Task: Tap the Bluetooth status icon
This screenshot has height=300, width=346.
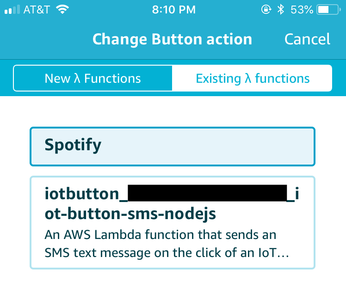Action: click(281, 10)
